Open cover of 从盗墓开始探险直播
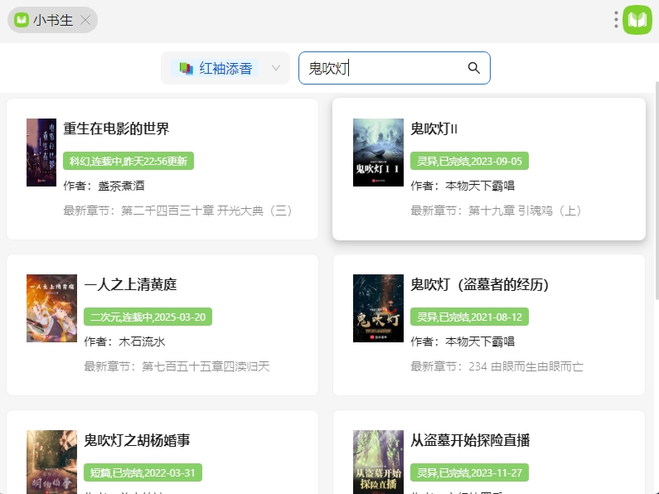 [378, 462]
